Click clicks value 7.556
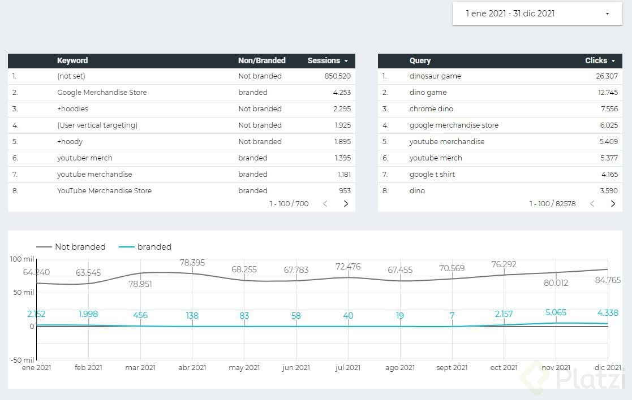The image size is (632, 400). 609,108
